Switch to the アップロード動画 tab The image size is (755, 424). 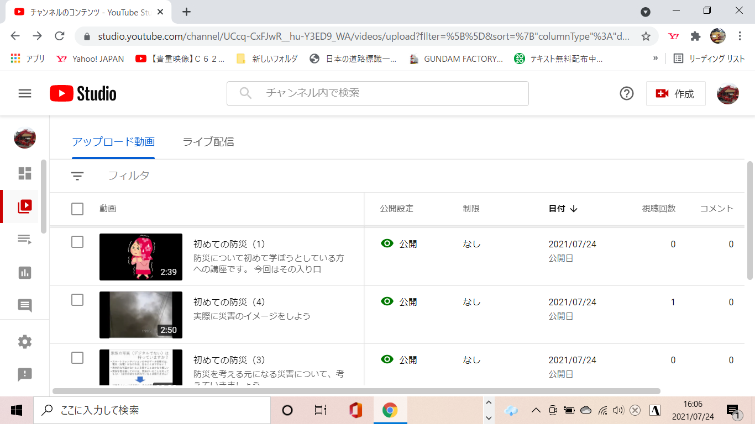[113, 142]
